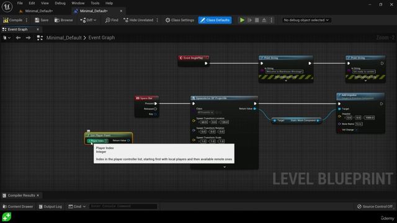This screenshot has width=397, height=223.
Task: Expand the SpawnActor node
Action: pos(225,167)
